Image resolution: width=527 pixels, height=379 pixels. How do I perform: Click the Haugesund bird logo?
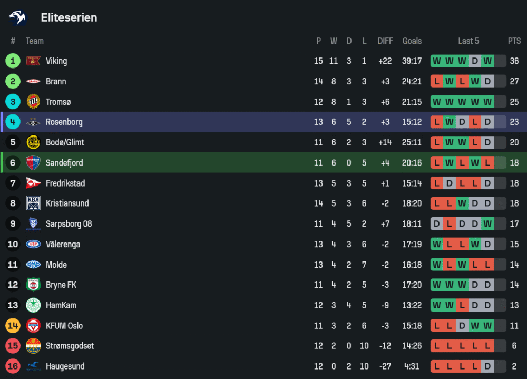click(33, 366)
